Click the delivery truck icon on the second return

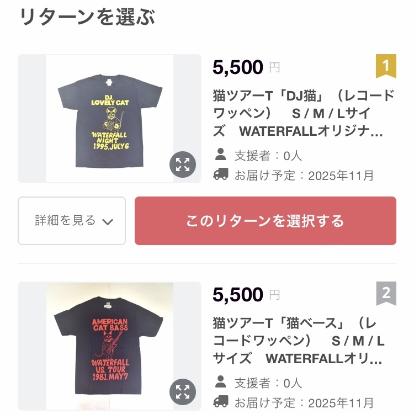coord(221,402)
